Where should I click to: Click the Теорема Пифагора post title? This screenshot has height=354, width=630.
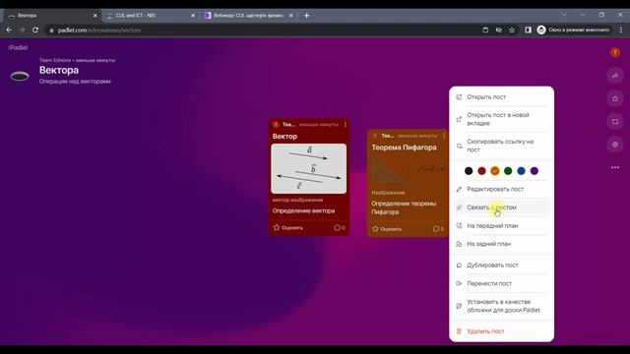[404, 147]
